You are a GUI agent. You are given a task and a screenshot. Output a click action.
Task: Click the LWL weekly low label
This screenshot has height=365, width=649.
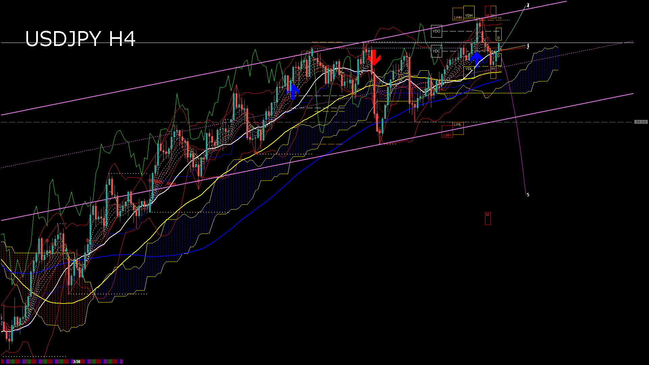pos(458,125)
